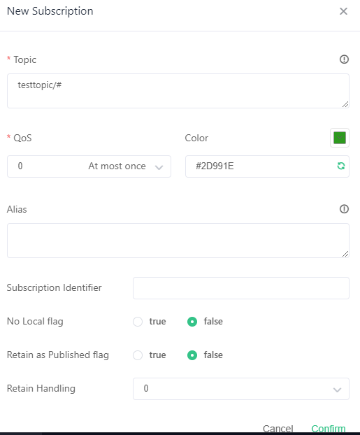Image resolution: width=360 pixels, height=435 pixels.
Task: Click the QoS dropdown chevron arrow
Action: pos(159,167)
